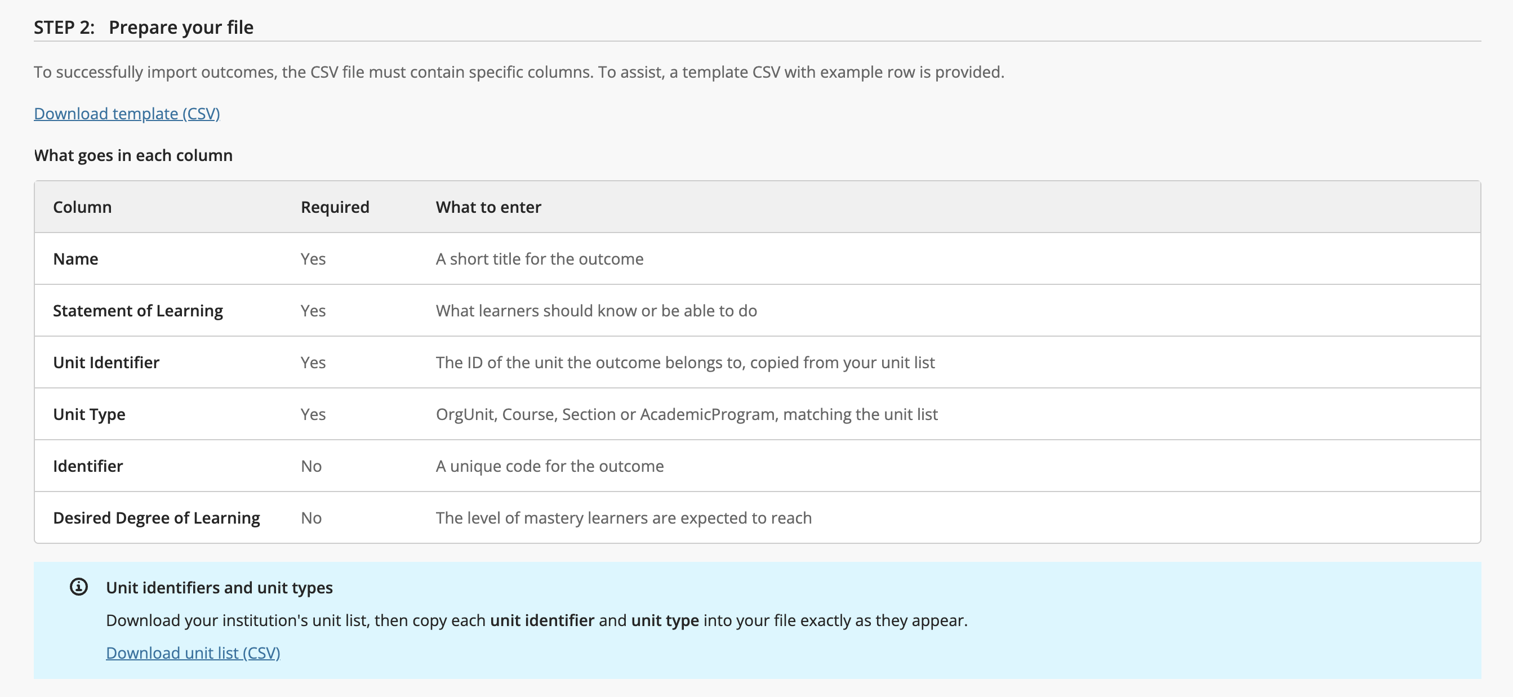Click the 'Name' column cell
1513x697 pixels.
coord(76,258)
